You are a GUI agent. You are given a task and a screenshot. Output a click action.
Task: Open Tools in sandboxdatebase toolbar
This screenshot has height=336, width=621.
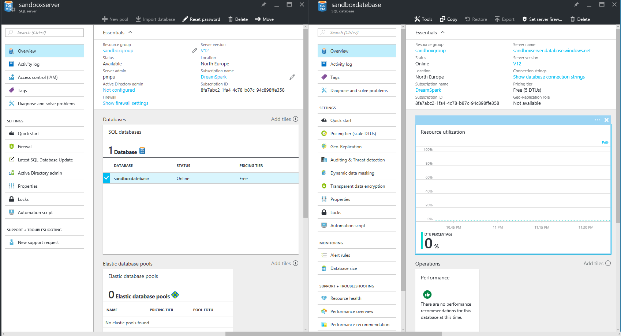point(423,19)
